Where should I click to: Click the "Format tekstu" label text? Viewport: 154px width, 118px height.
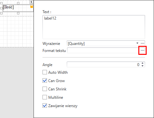(54, 51)
